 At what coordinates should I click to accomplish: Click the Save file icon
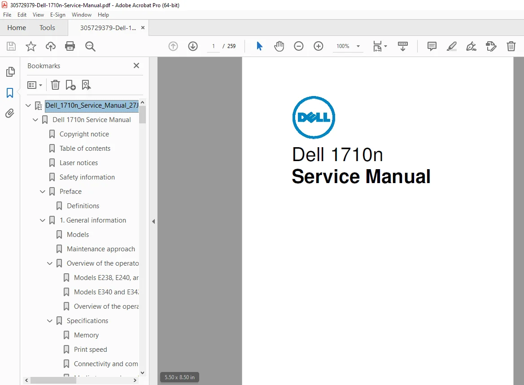tap(11, 46)
